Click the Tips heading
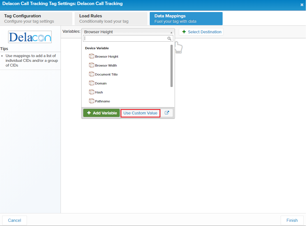 coord(4,49)
